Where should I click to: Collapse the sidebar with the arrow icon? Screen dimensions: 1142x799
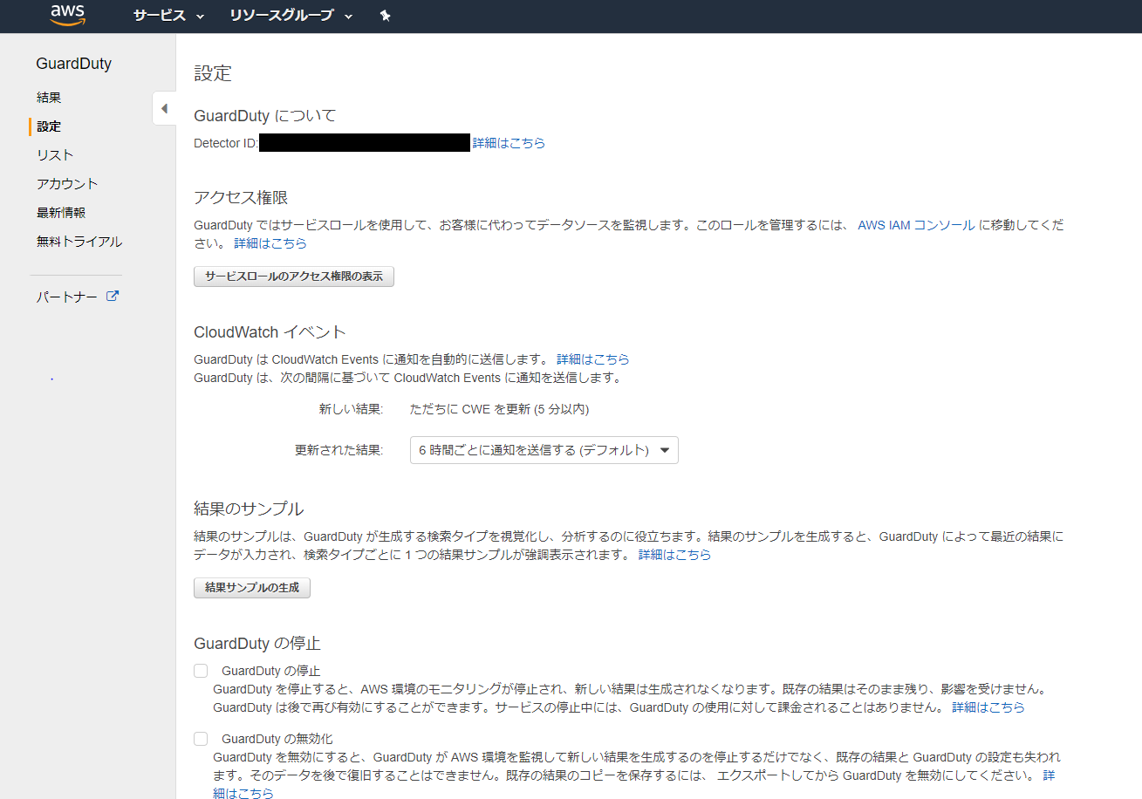click(164, 109)
